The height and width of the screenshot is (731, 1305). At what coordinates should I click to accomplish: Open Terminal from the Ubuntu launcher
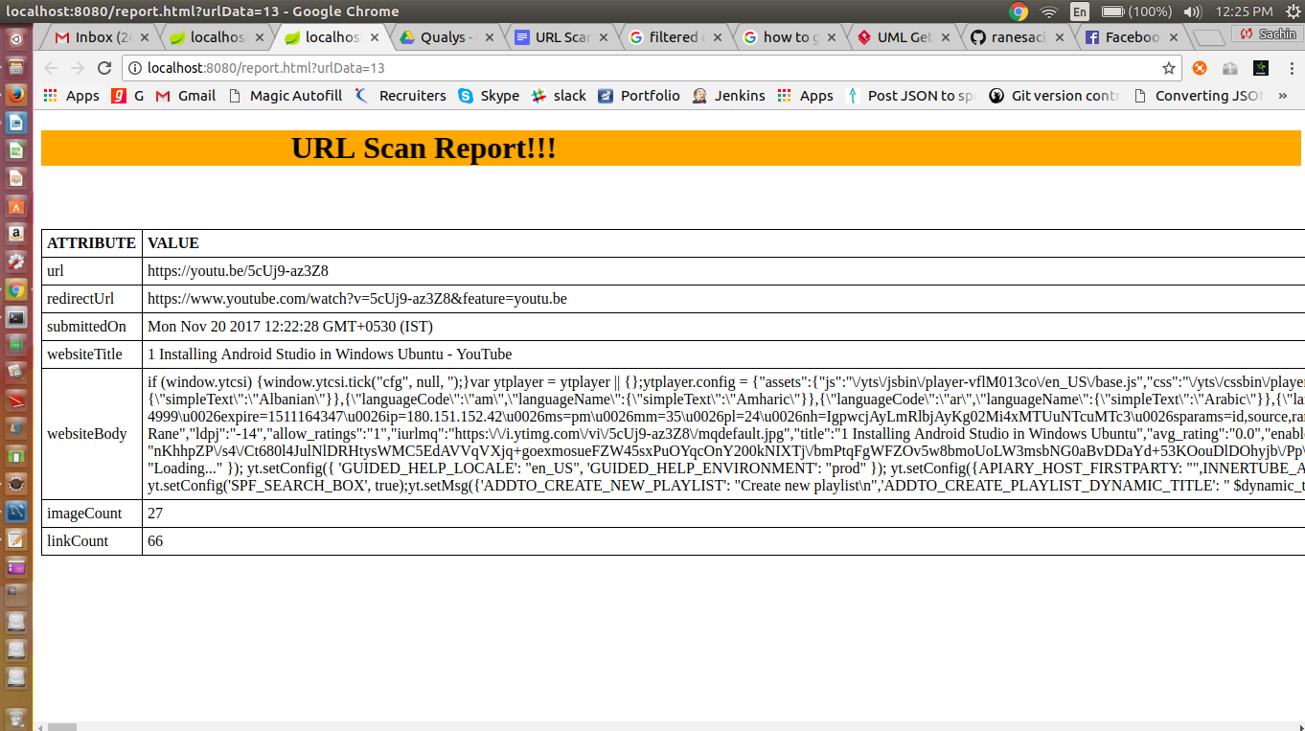16,317
